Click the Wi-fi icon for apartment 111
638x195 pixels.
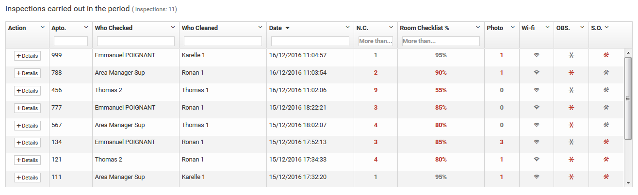pyautogui.click(x=536, y=177)
